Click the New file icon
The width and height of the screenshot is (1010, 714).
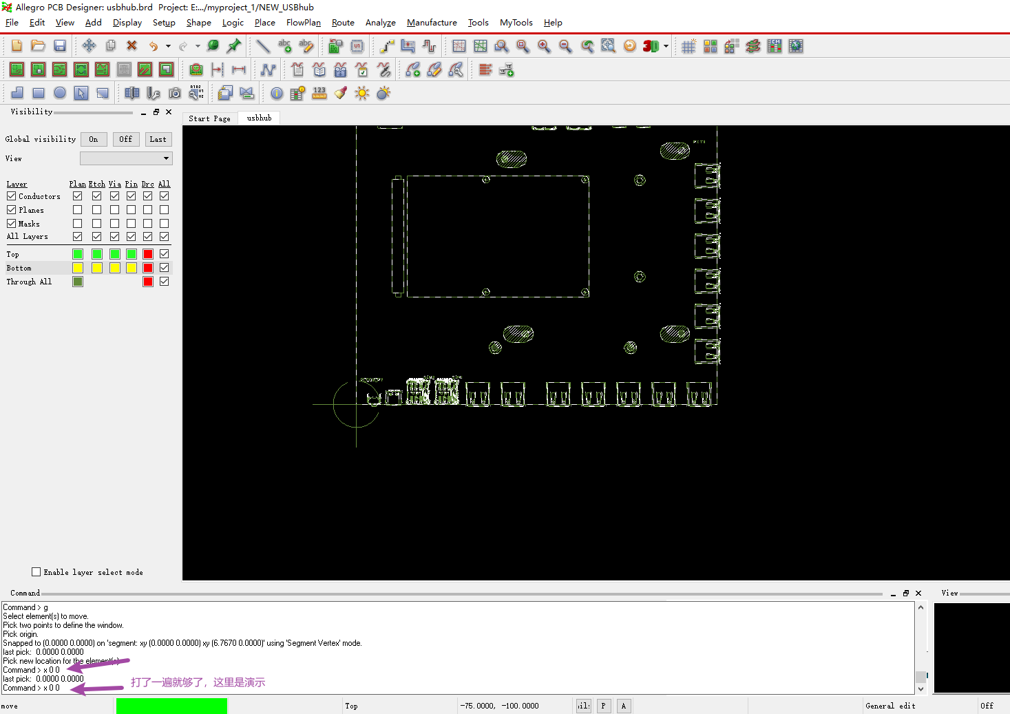click(x=17, y=46)
